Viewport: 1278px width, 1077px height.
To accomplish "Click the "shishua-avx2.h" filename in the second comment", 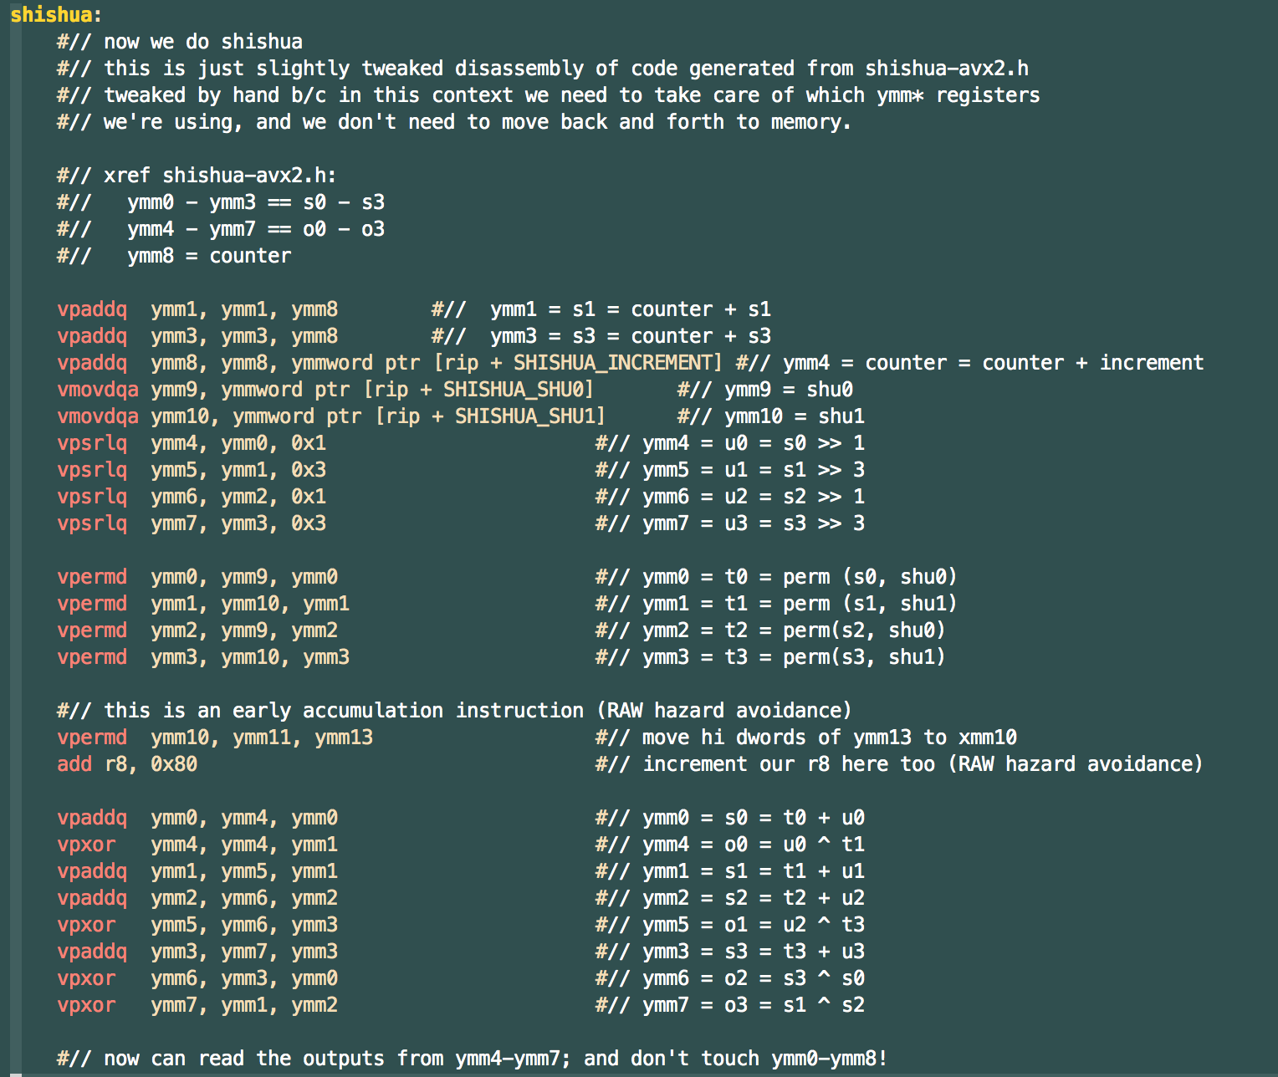I will [x=947, y=69].
